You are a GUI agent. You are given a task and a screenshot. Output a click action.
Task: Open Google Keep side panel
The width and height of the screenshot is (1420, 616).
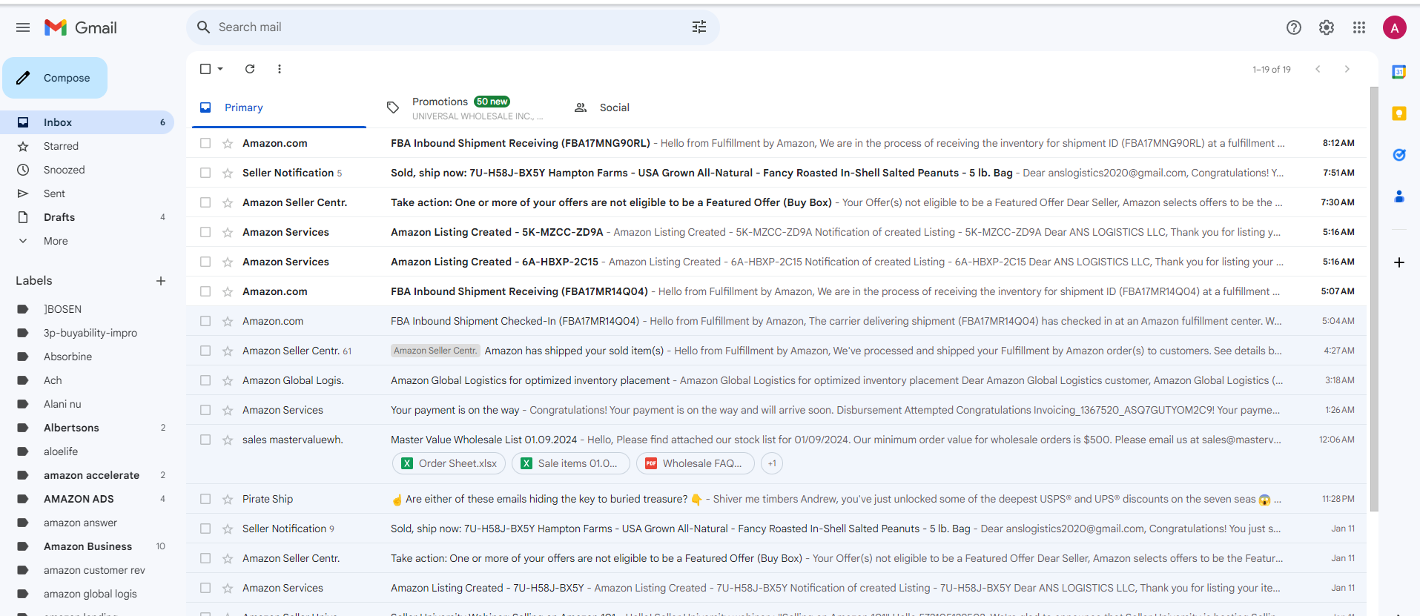click(1399, 113)
